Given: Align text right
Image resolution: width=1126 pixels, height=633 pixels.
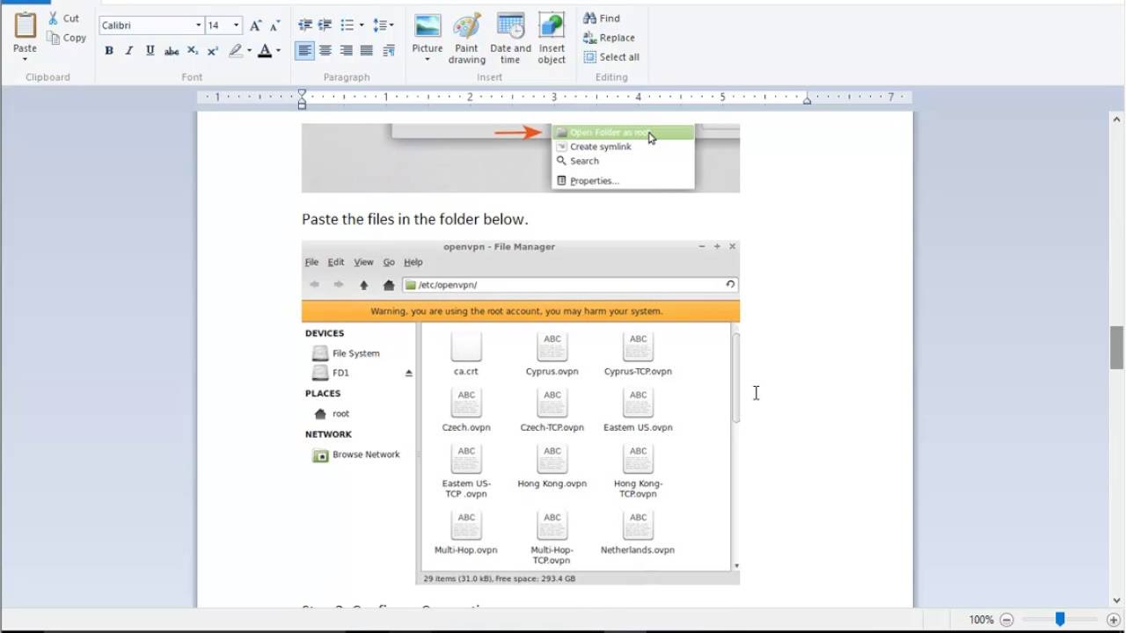Looking at the screenshot, I should (346, 51).
